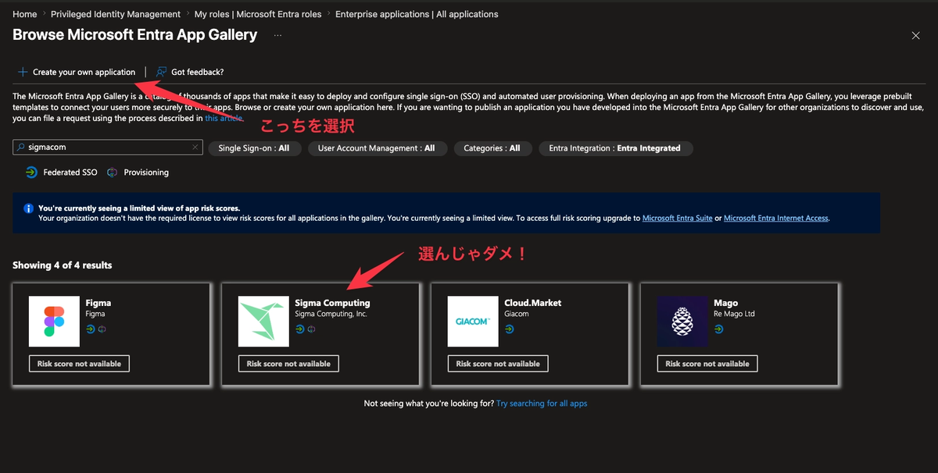938x473 pixels.
Task: Click the plus icon for Create your own application
Action: (x=23, y=72)
